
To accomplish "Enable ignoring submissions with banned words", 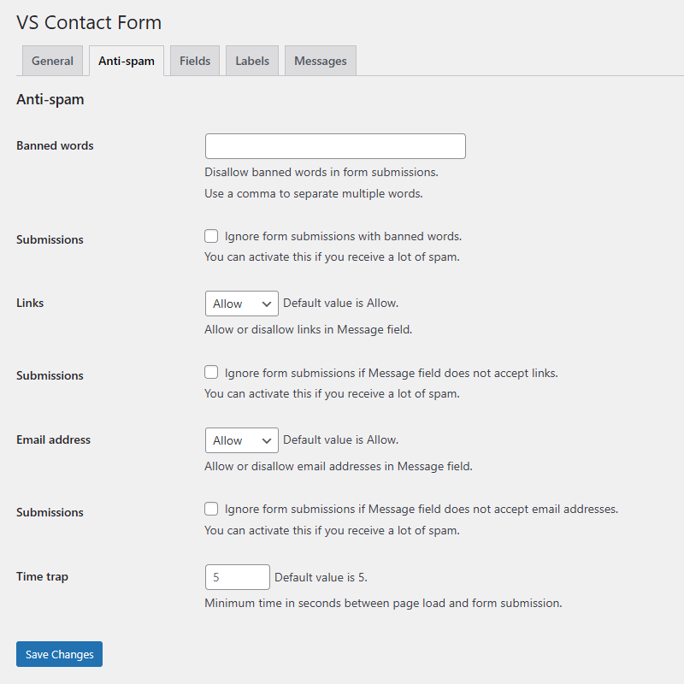I will (211, 236).
